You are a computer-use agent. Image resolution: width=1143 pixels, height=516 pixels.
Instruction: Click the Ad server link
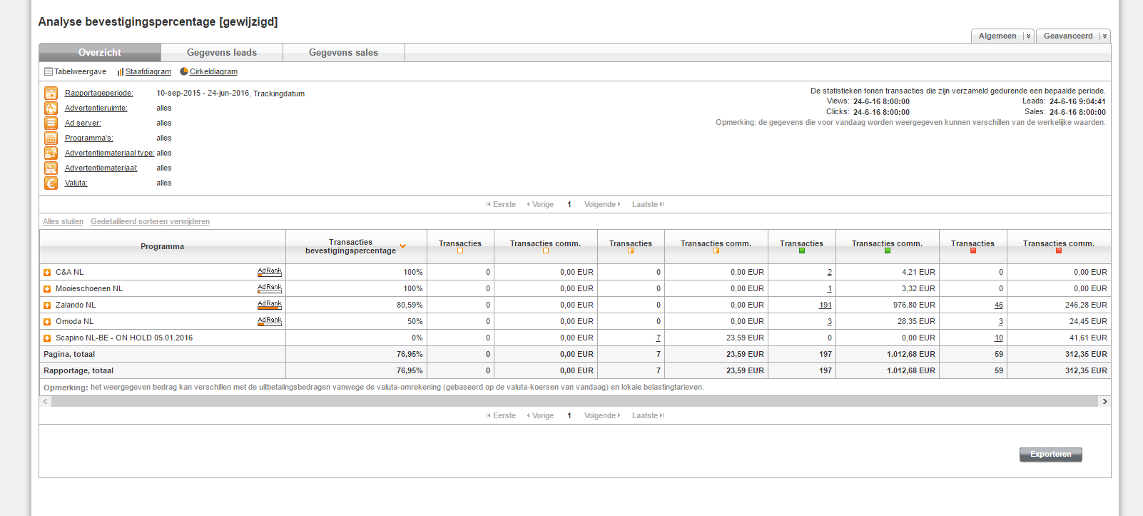tap(83, 123)
